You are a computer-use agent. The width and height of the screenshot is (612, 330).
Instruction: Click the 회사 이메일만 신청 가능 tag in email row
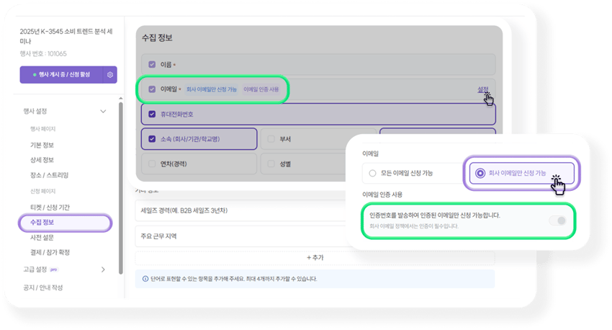click(x=212, y=89)
